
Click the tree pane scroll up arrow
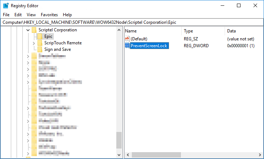coord(119,30)
